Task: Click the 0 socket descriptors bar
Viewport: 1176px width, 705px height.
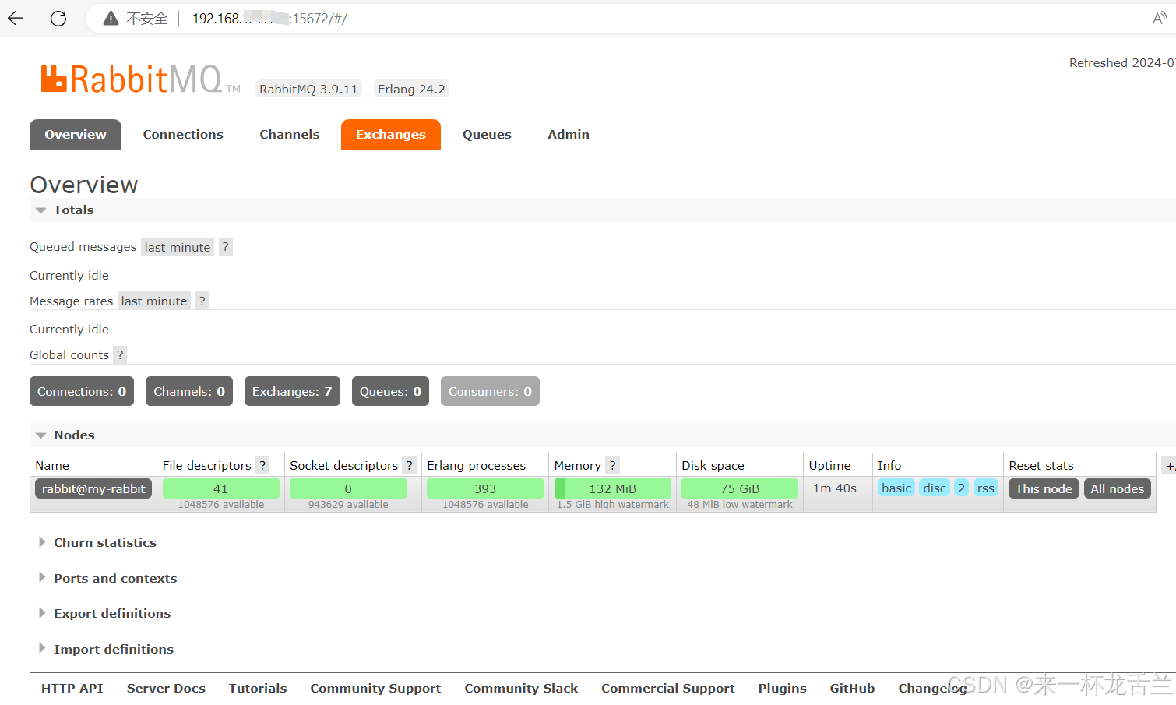Action: [348, 488]
